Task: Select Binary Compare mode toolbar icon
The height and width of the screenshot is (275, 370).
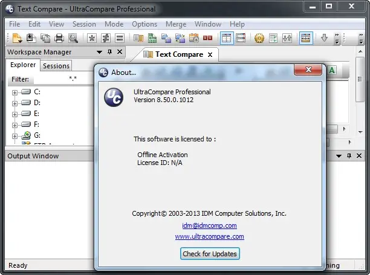Action: [x=152, y=38]
